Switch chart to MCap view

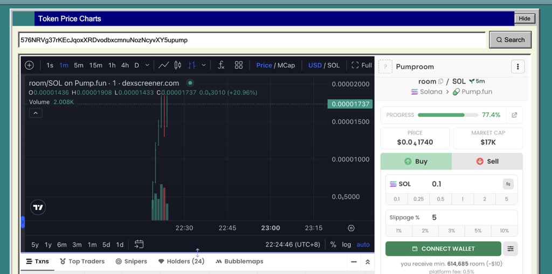coord(286,65)
